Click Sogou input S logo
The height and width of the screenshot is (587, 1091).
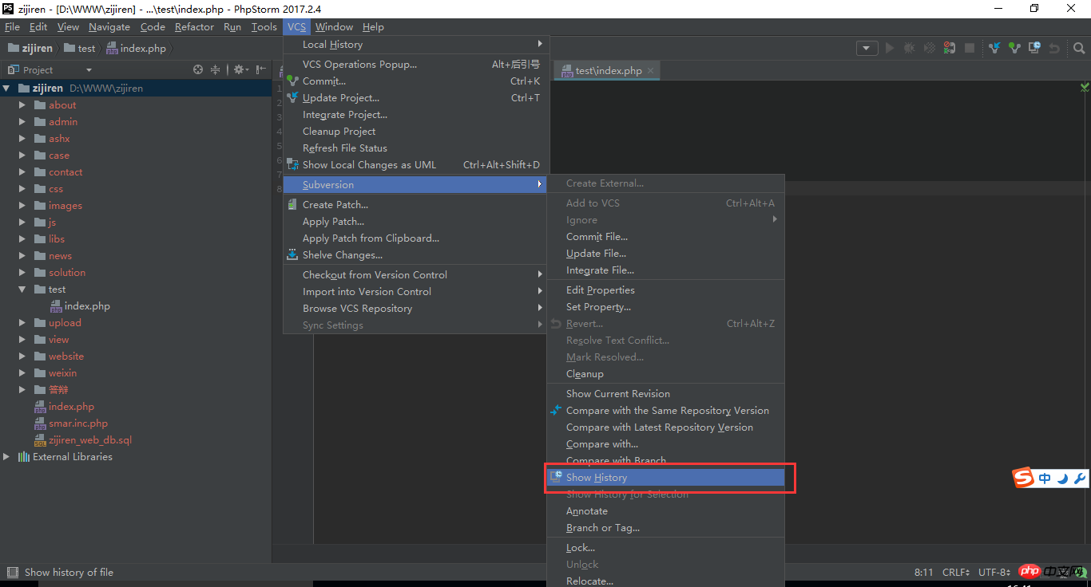(1024, 479)
